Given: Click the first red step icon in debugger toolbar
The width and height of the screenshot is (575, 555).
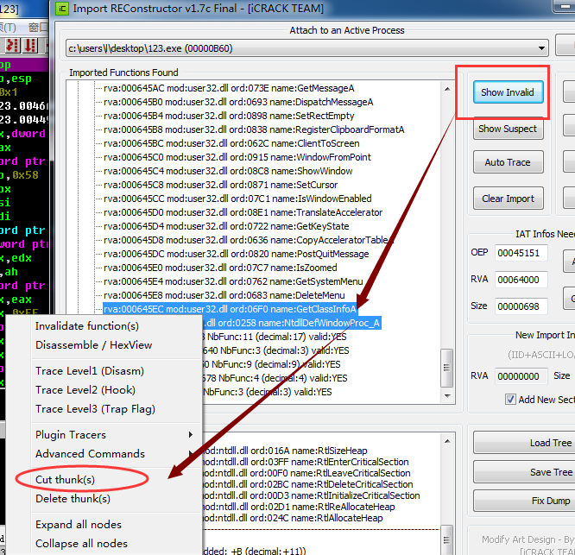Looking at the screenshot, I should coord(12,45).
